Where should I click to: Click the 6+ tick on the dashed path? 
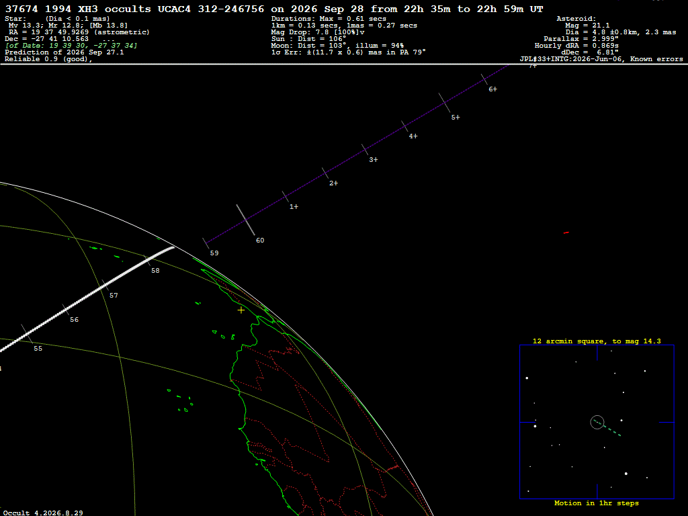[x=484, y=79]
